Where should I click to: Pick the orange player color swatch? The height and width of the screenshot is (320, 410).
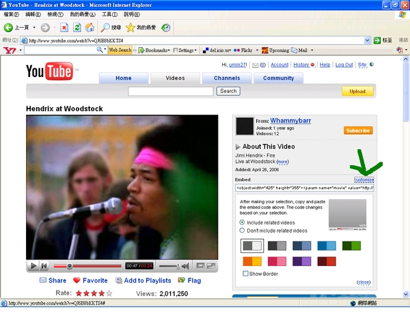(x=252, y=261)
